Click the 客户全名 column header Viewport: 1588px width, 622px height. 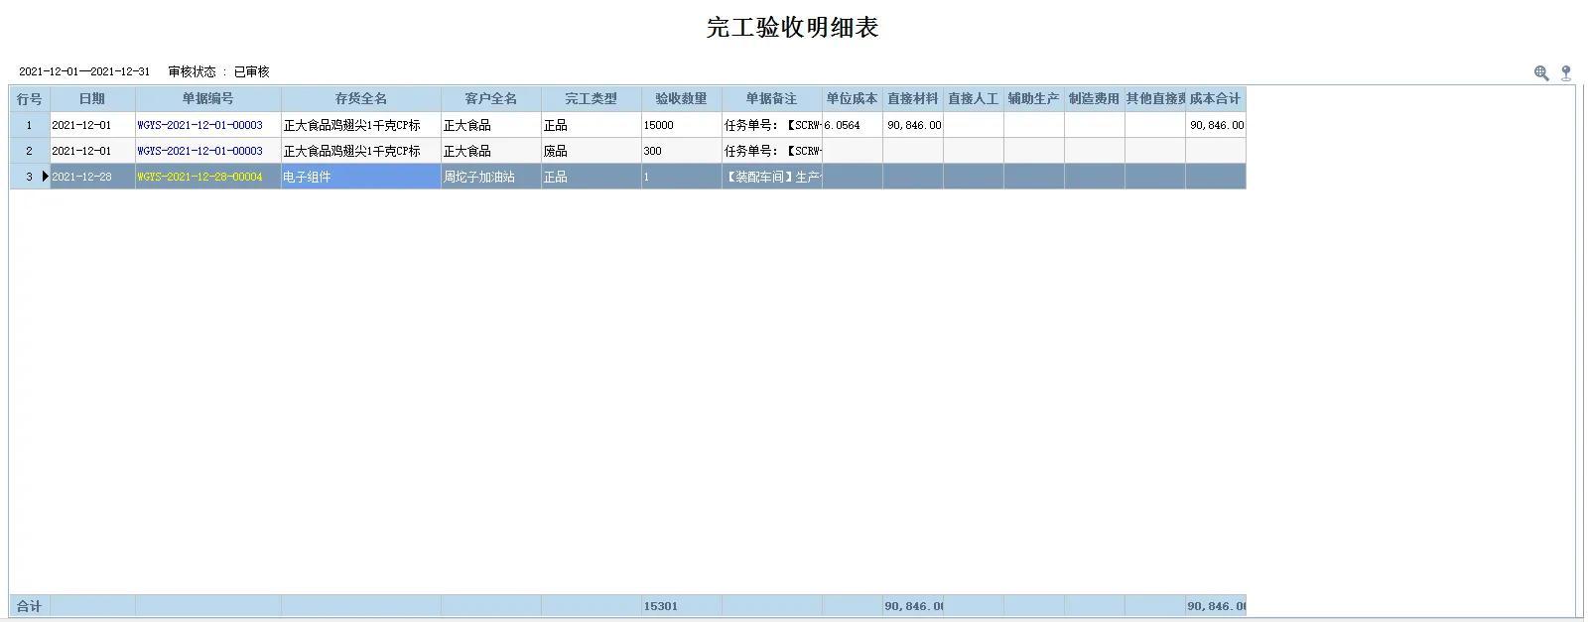[x=491, y=99]
